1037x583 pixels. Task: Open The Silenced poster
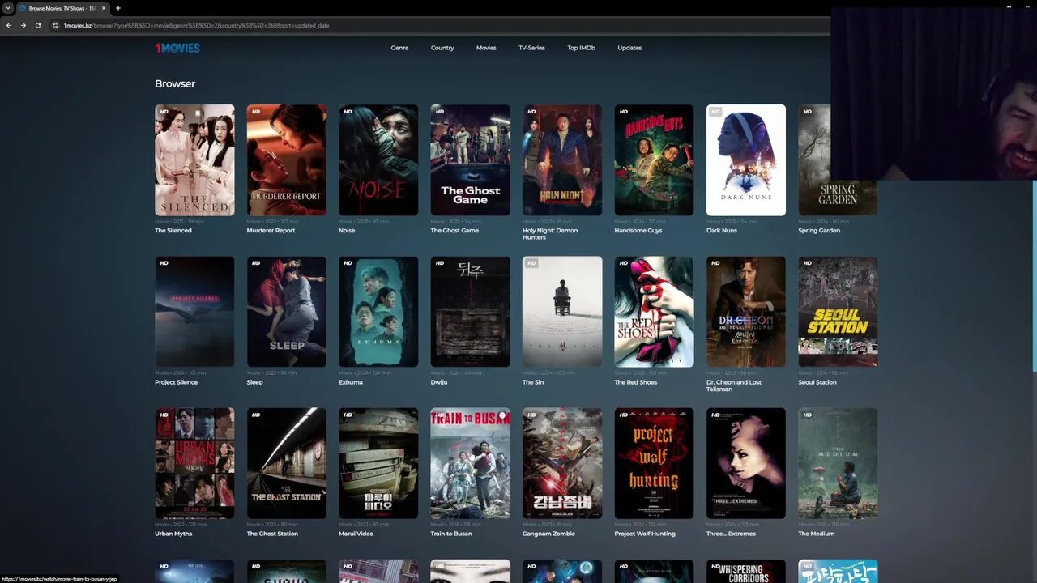click(194, 160)
